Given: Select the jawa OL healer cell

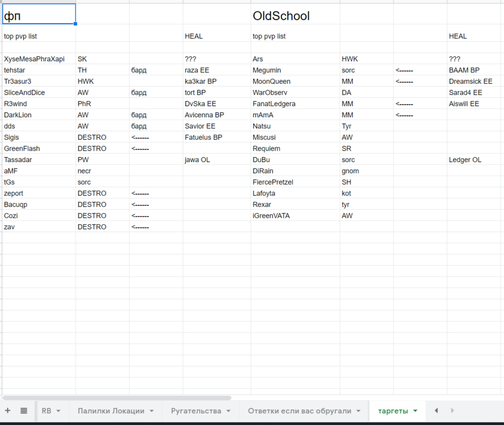Looking at the screenshot, I should point(198,160).
